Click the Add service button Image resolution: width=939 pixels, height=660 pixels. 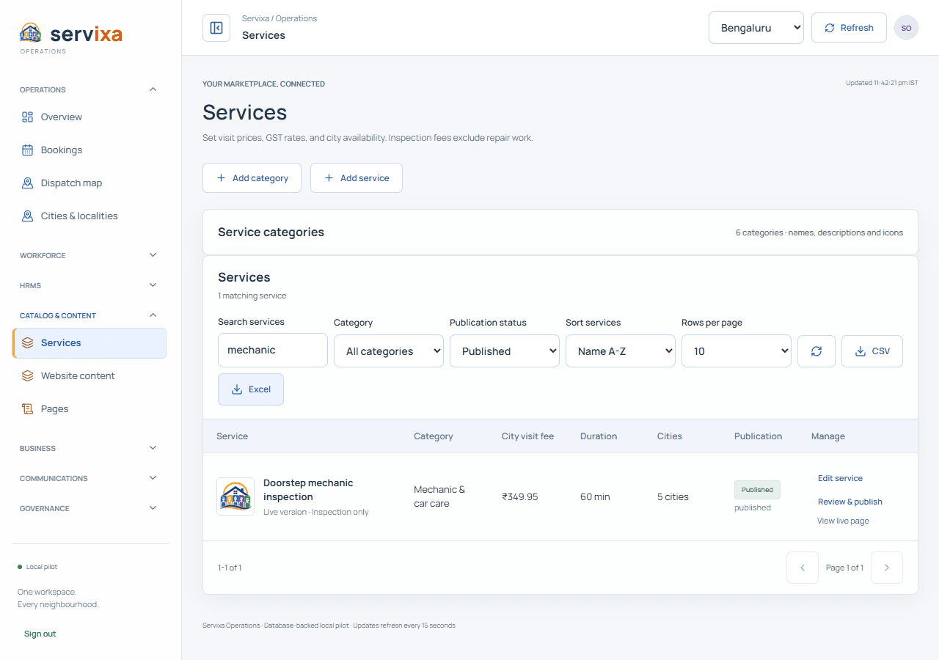pyautogui.click(x=357, y=178)
